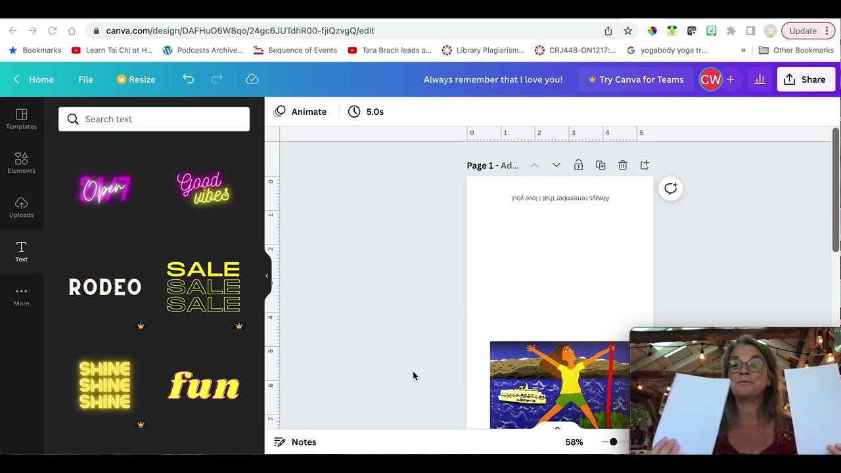Image resolution: width=841 pixels, height=473 pixels.
Task: Open the More sidebar options
Action: (x=21, y=296)
